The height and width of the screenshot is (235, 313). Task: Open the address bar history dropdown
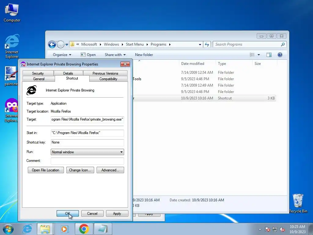[200, 45]
